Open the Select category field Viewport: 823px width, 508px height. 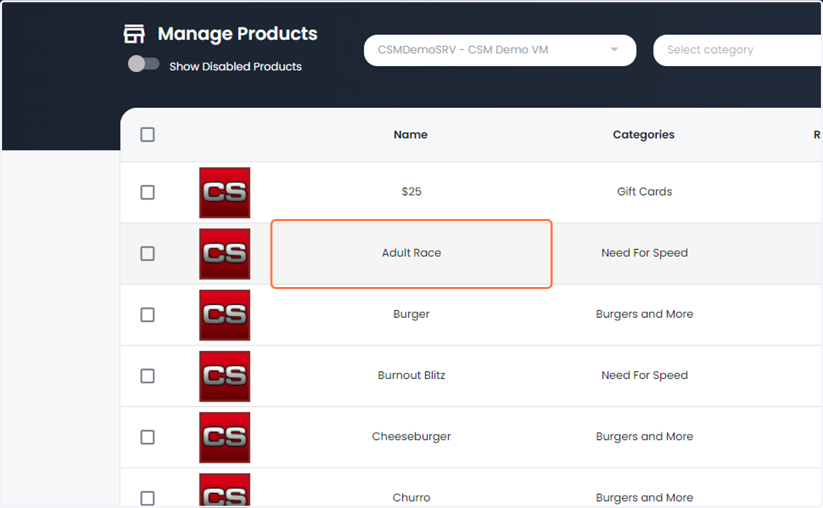point(738,50)
